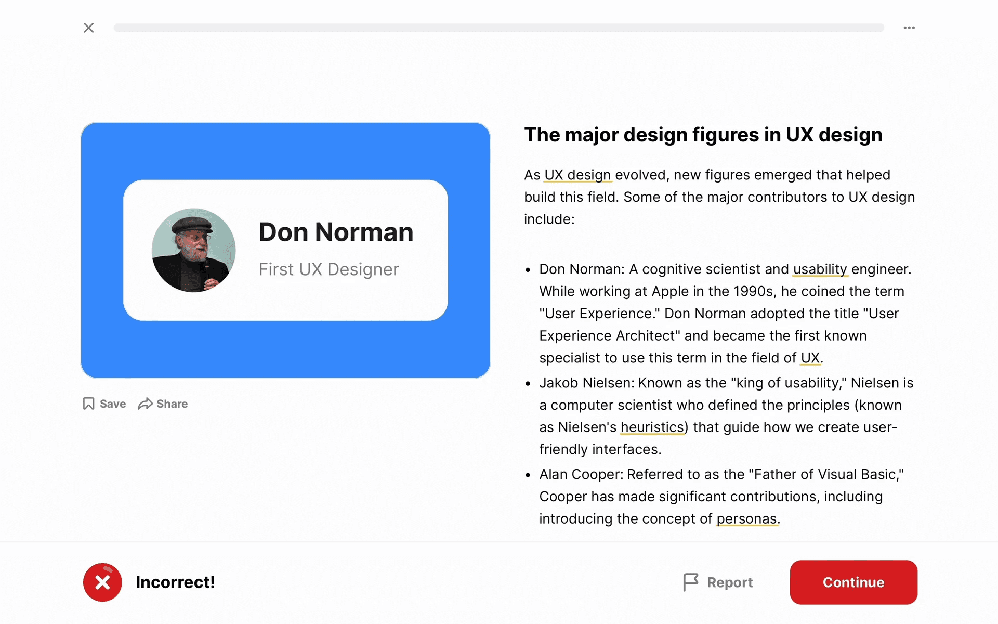998x624 pixels.
Task: Click Don Norman's round profile photo
Action: tap(193, 250)
